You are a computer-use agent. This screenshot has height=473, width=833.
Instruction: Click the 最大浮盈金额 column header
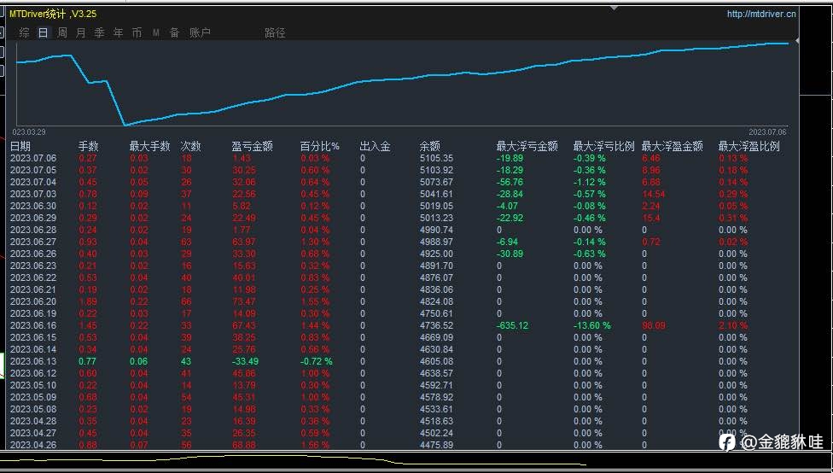pos(673,146)
